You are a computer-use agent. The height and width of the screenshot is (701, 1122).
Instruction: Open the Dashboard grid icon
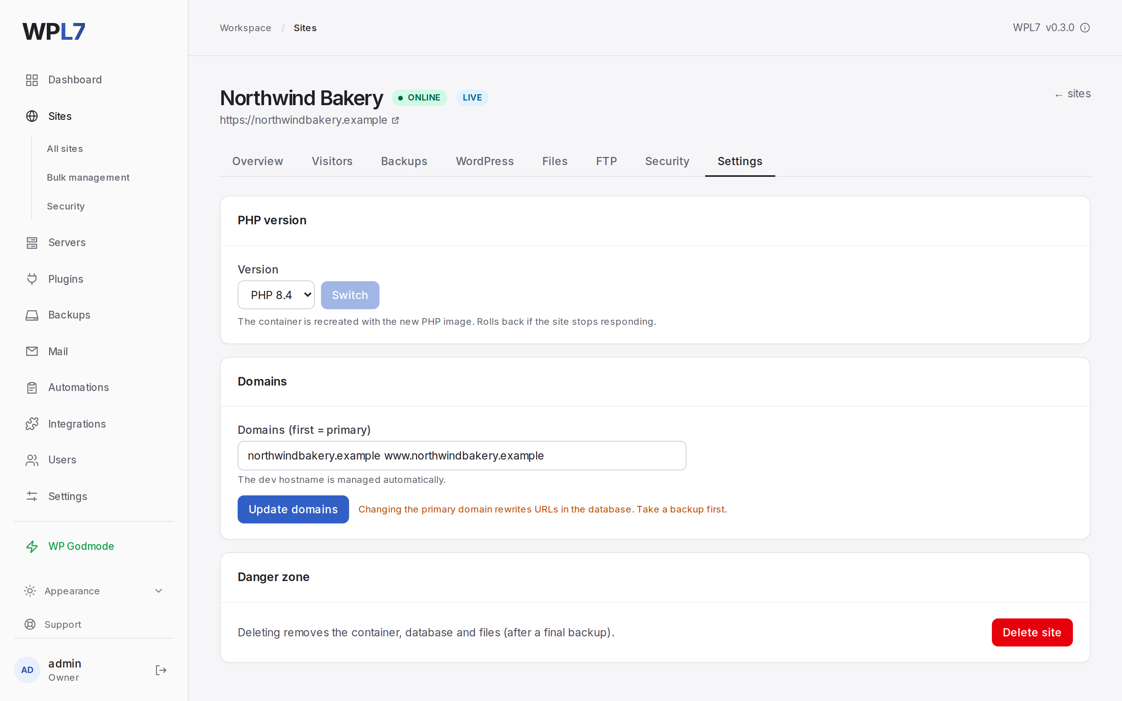(32, 80)
